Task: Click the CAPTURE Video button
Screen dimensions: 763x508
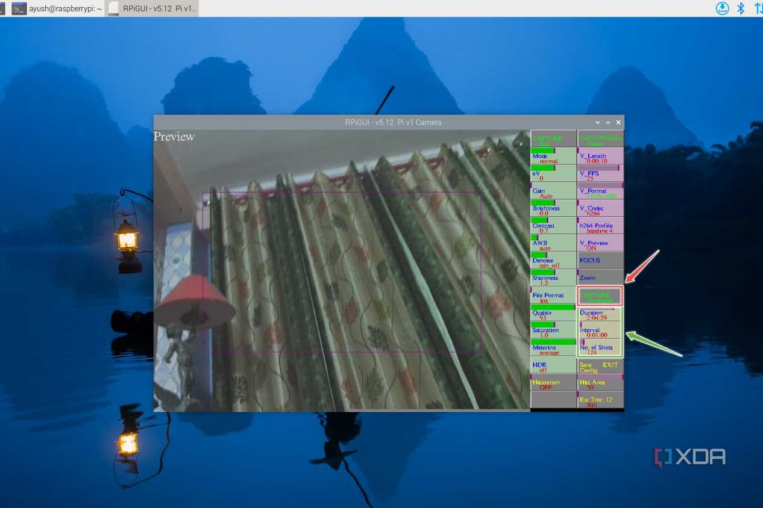Action: [x=600, y=139]
